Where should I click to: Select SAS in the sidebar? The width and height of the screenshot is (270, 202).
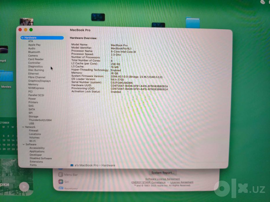pos(31,106)
